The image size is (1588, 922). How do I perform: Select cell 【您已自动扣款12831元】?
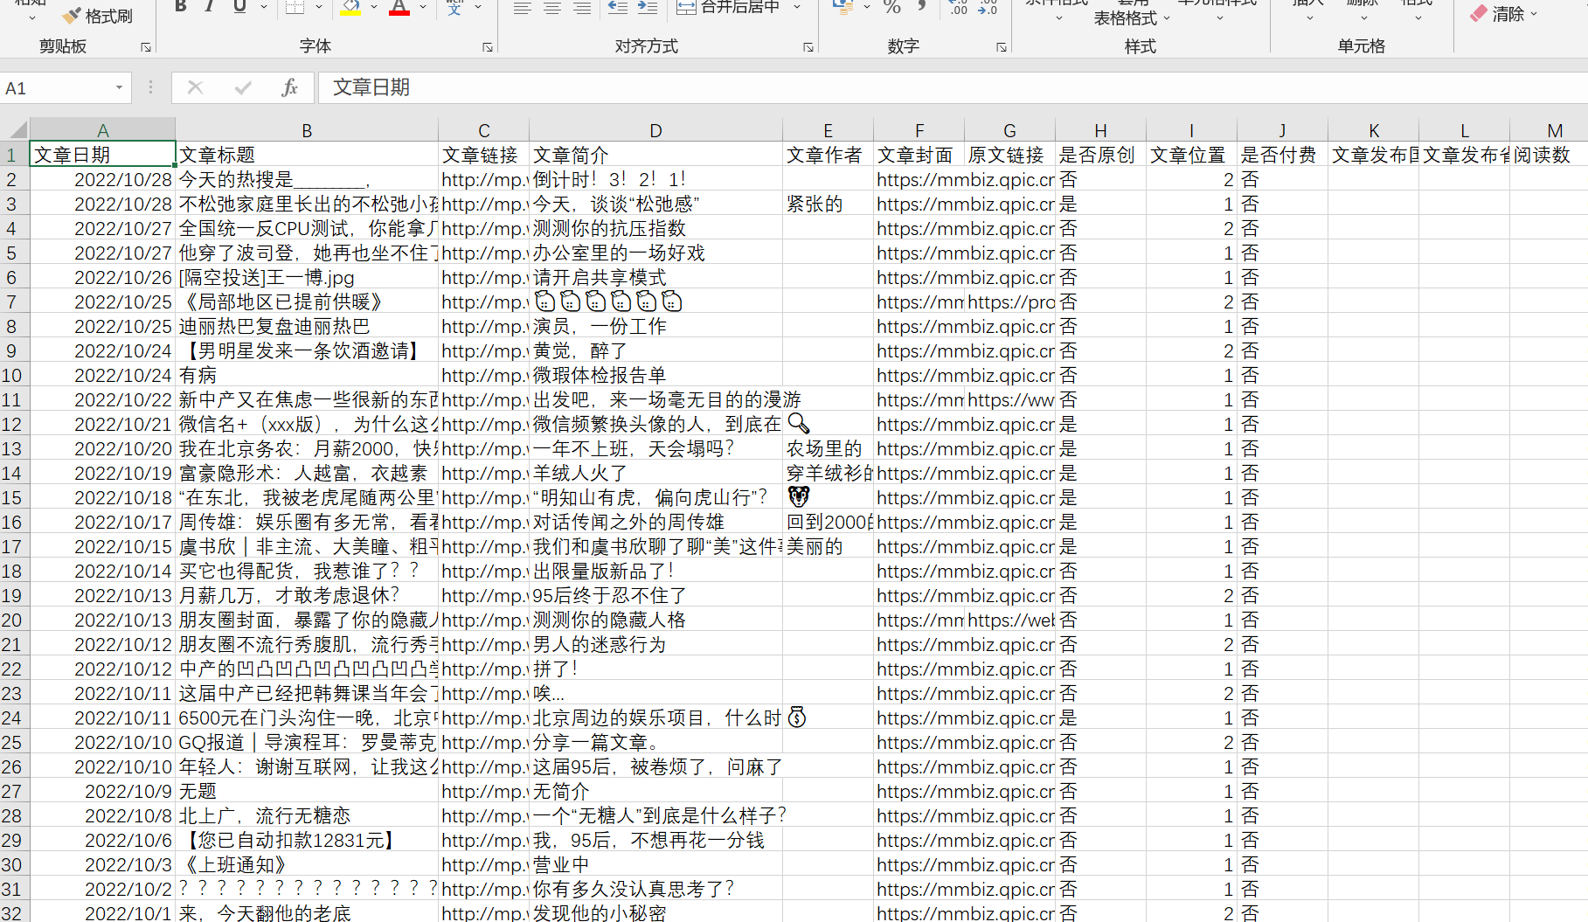(307, 840)
